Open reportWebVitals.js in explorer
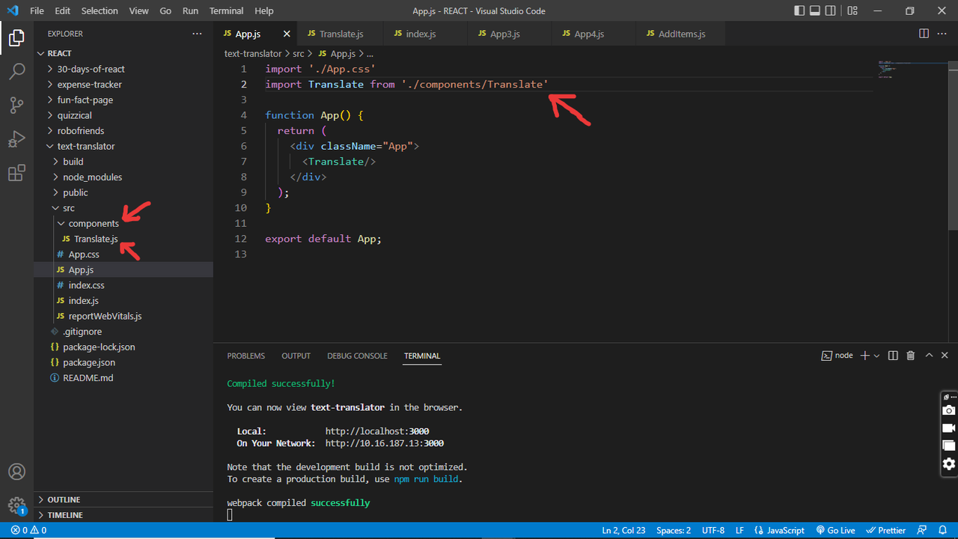The image size is (958, 539). (123, 316)
